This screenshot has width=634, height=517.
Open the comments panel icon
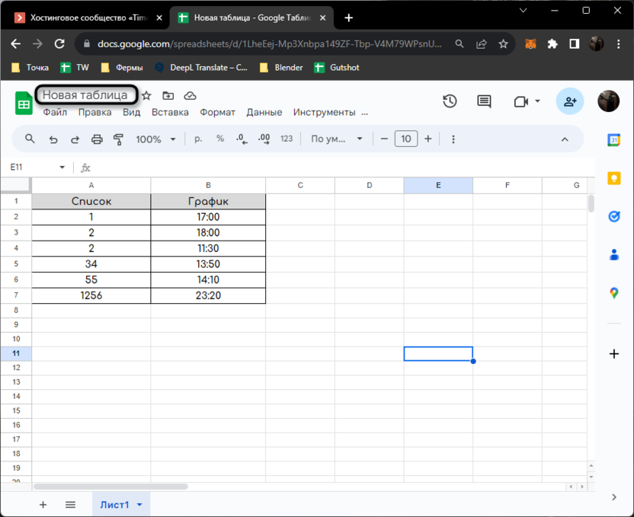(x=484, y=101)
